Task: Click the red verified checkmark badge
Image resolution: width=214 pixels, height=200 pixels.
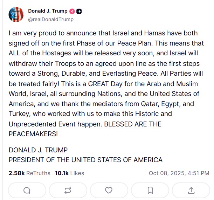Action: click(x=73, y=11)
